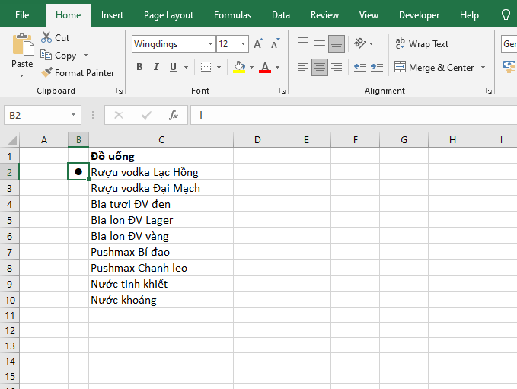Toggle Bold formatting
The image size is (517, 389).
[x=139, y=67]
